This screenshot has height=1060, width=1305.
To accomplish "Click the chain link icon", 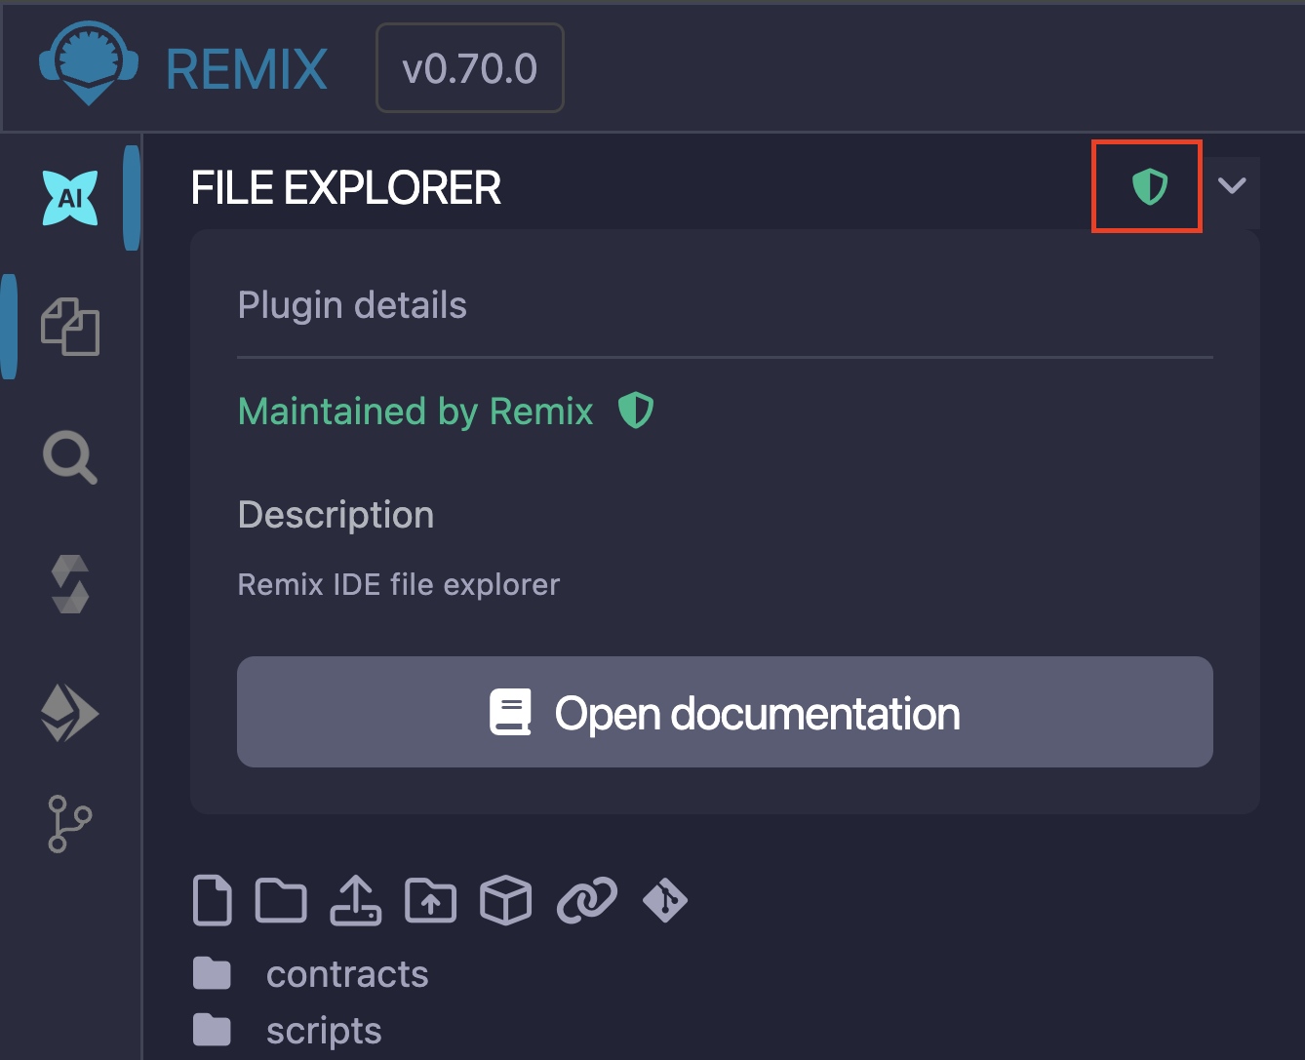I will coord(587,900).
